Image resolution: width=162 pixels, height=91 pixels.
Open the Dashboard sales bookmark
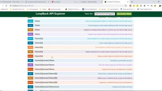pos(56,9)
